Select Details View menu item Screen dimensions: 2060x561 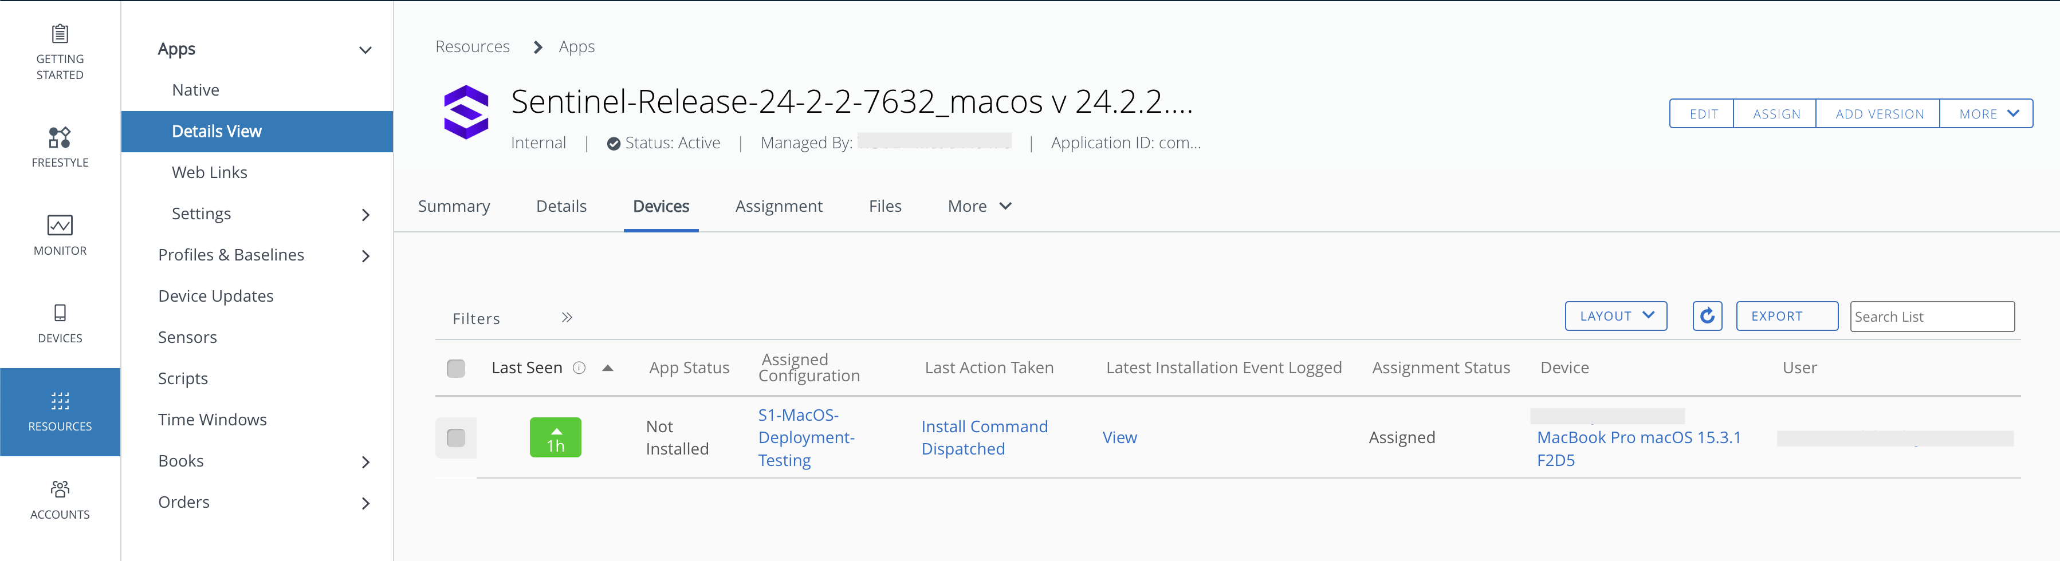click(x=257, y=131)
